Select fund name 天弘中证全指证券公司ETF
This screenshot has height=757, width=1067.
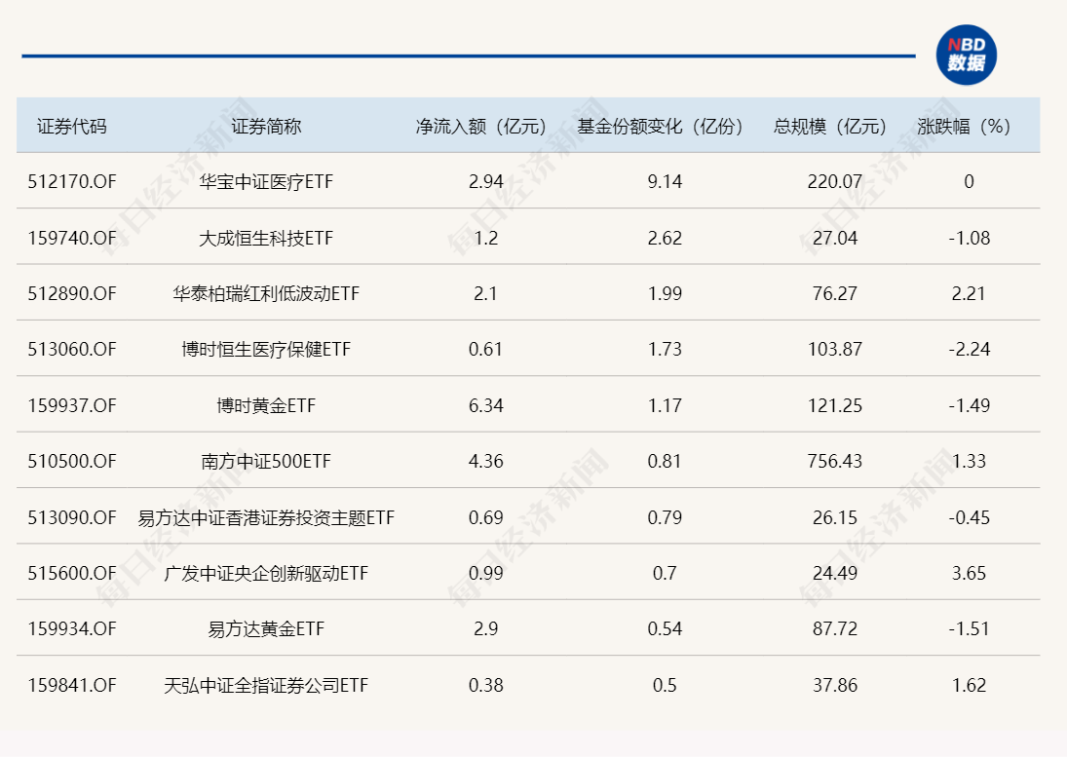pos(266,686)
